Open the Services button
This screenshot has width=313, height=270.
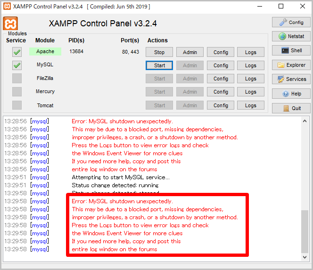[x=291, y=79]
